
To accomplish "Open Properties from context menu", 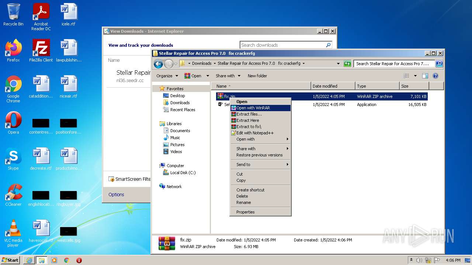I will coord(260,212).
